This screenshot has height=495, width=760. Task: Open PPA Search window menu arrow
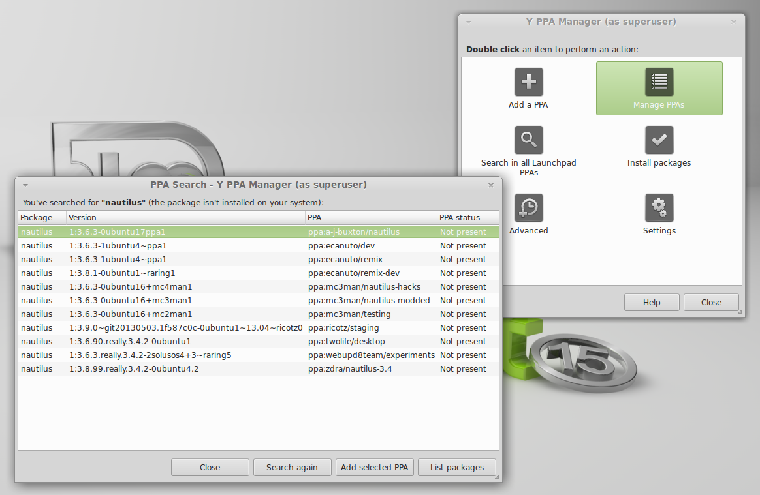[x=25, y=185]
